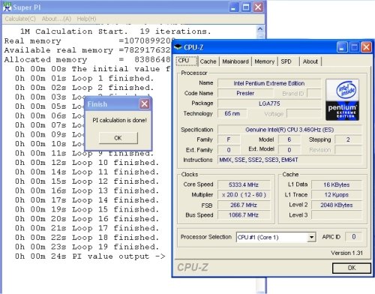Close the Finish dialog with X
The width and height of the screenshot is (375, 294).
pyautogui.click(x=145, y=104)
